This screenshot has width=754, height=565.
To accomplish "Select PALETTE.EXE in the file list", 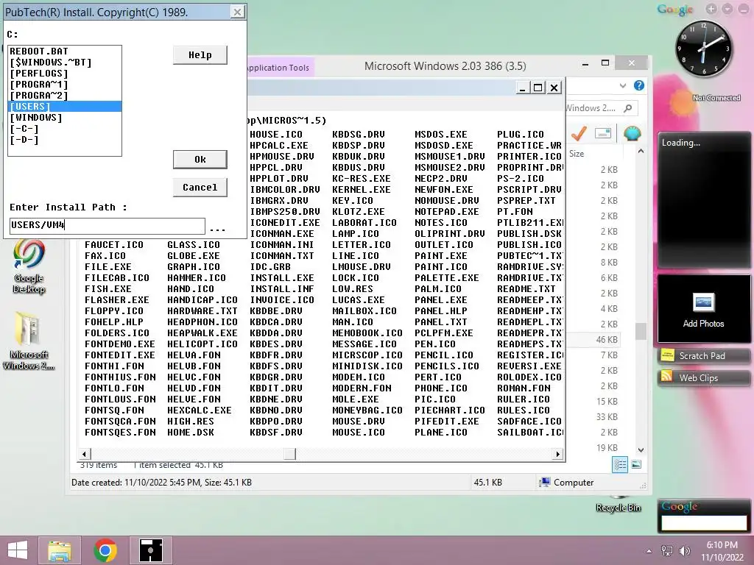I will click(447, 277).
